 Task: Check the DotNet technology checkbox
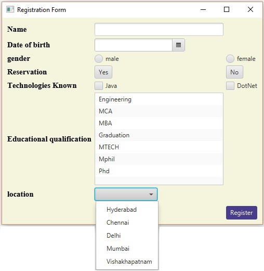230,86
